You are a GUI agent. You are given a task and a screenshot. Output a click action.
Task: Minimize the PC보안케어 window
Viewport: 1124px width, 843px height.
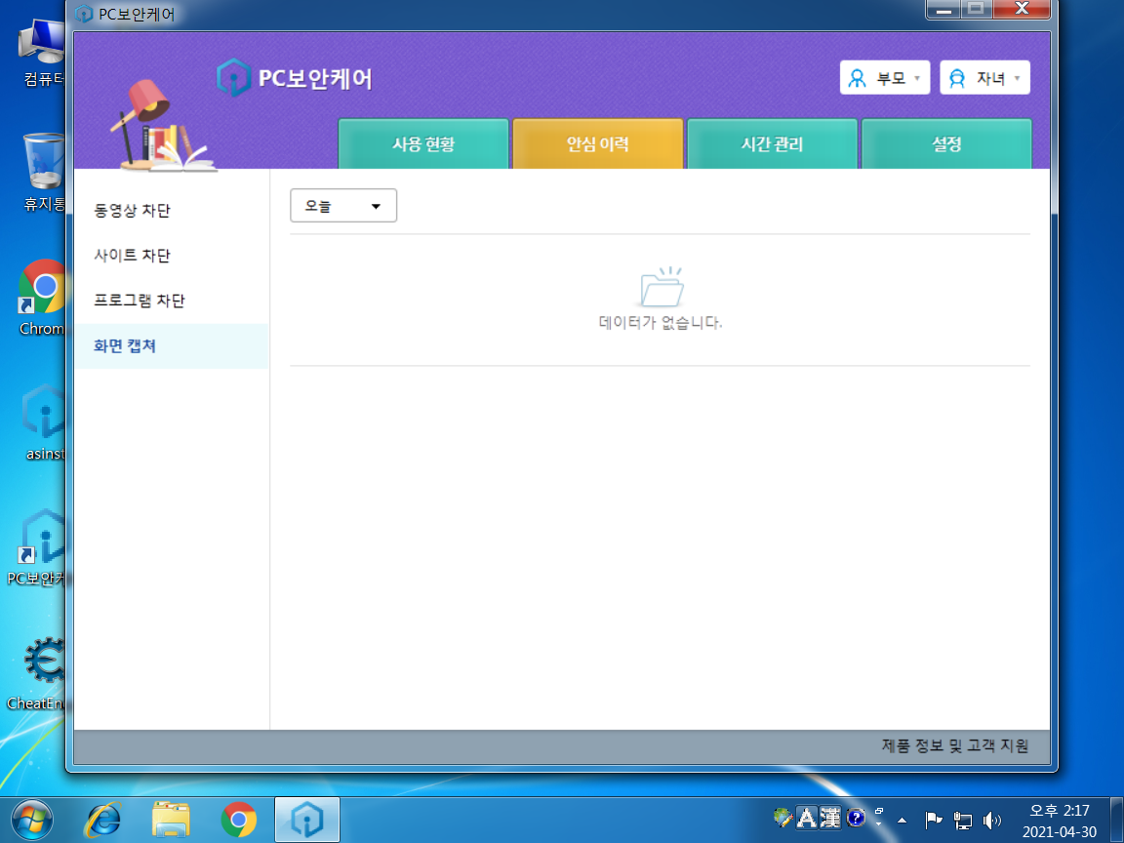tap(943, 10)
